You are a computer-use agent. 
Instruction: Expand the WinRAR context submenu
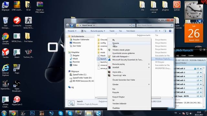[x=149, y=67]
